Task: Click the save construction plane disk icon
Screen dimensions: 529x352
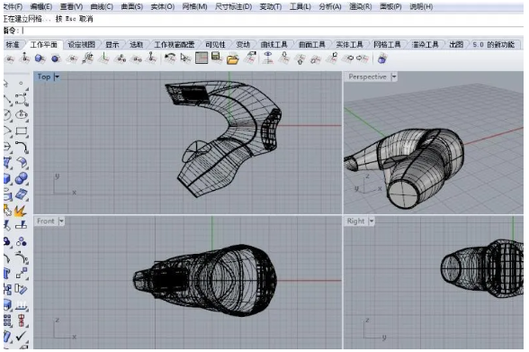Action: point(216,57)
